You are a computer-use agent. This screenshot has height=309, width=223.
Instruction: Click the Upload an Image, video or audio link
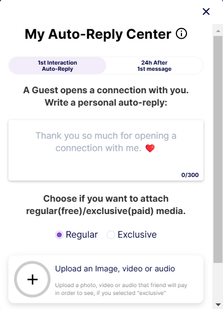[115, 269]
